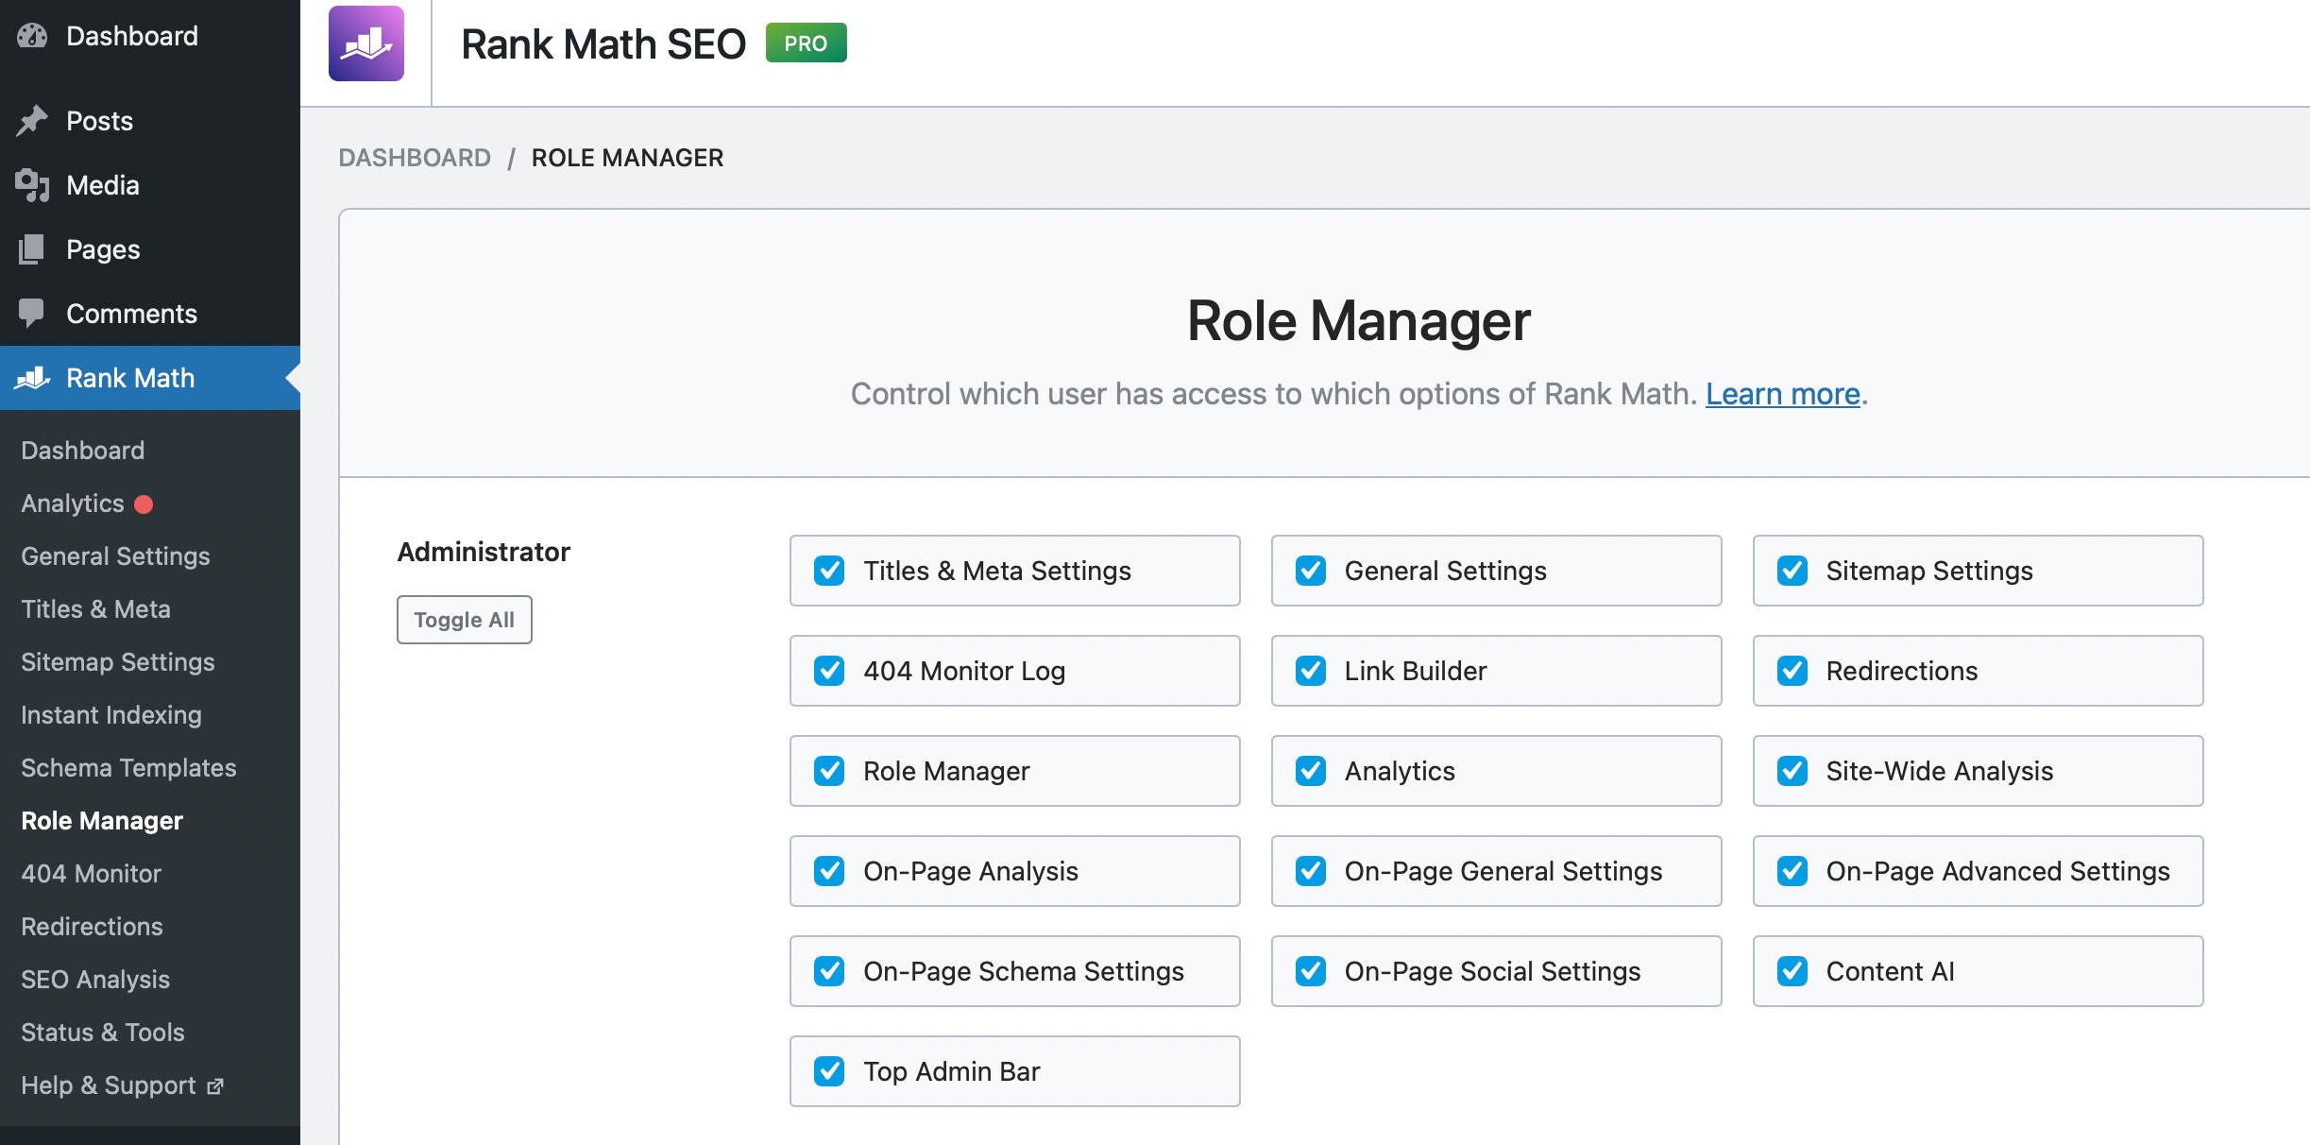
Task: Toggle the On-Page Schema Settings checkbox
Action: [x=829, y=971]
